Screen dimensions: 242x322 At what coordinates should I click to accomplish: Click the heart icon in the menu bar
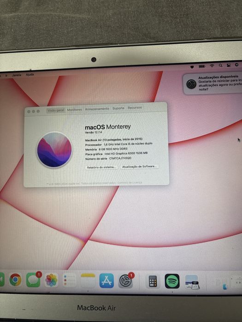point(192,67)
